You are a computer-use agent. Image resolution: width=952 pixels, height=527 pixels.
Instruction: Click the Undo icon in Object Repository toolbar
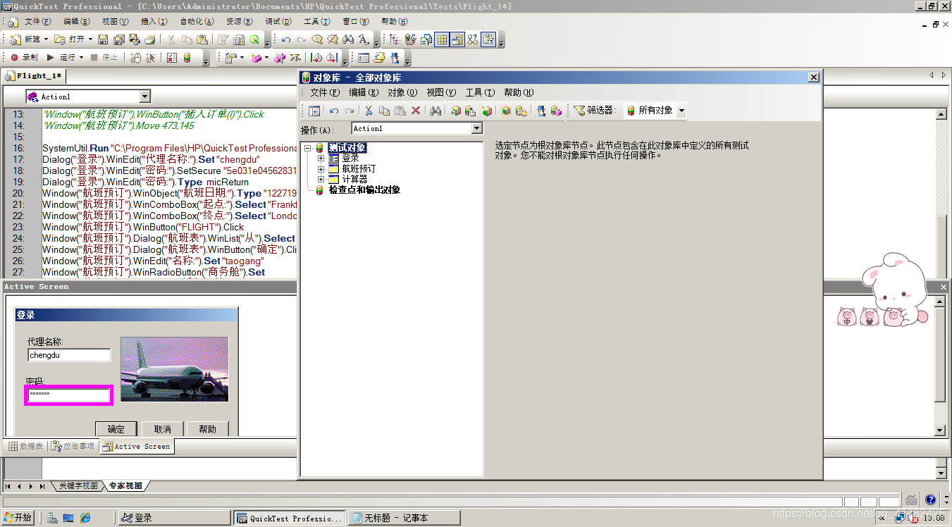(334, 111)
